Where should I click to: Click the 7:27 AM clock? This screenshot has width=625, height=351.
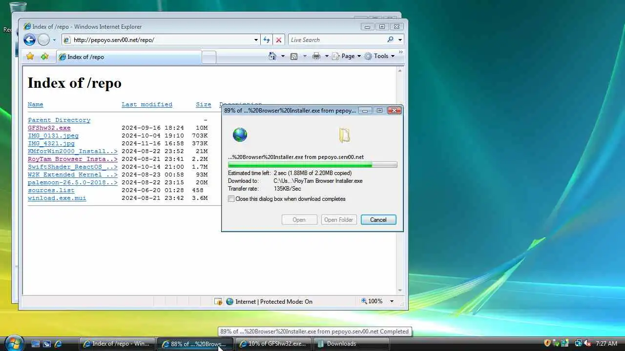point(606,344)
